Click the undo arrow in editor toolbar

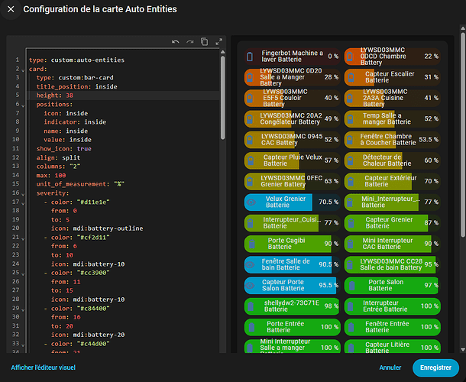tap(176, 41)
